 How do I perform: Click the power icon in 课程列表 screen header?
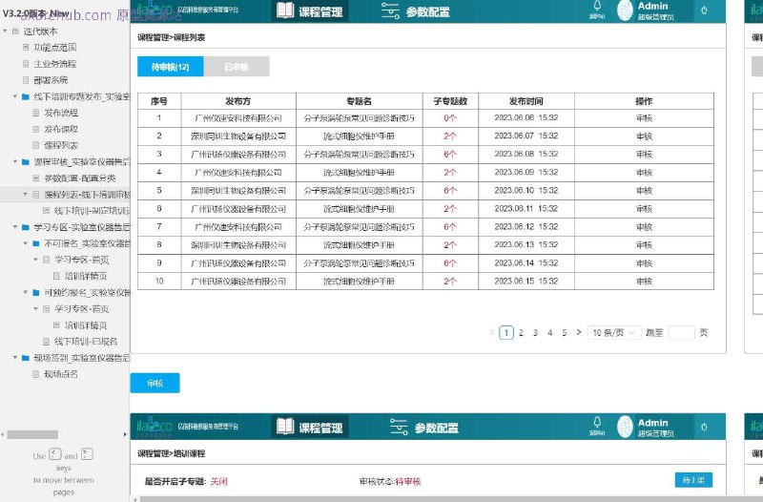click(x=704, y=10)
